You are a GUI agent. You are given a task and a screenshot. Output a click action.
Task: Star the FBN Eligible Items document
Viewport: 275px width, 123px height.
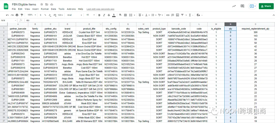coord(42,5)
